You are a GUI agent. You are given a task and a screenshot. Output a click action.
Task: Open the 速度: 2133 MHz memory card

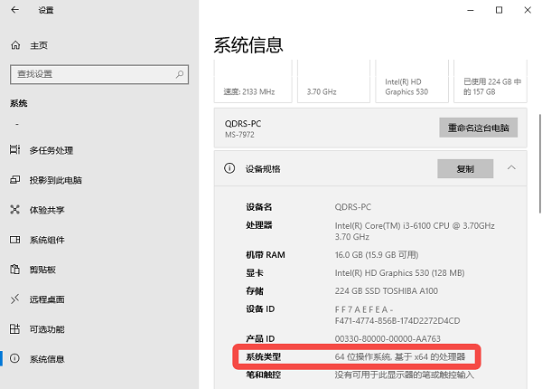(x=253, y=81)
